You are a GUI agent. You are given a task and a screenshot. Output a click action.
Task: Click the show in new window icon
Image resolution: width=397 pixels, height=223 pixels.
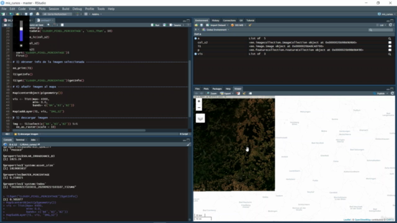pyautogui.click(x=251, y=94)
